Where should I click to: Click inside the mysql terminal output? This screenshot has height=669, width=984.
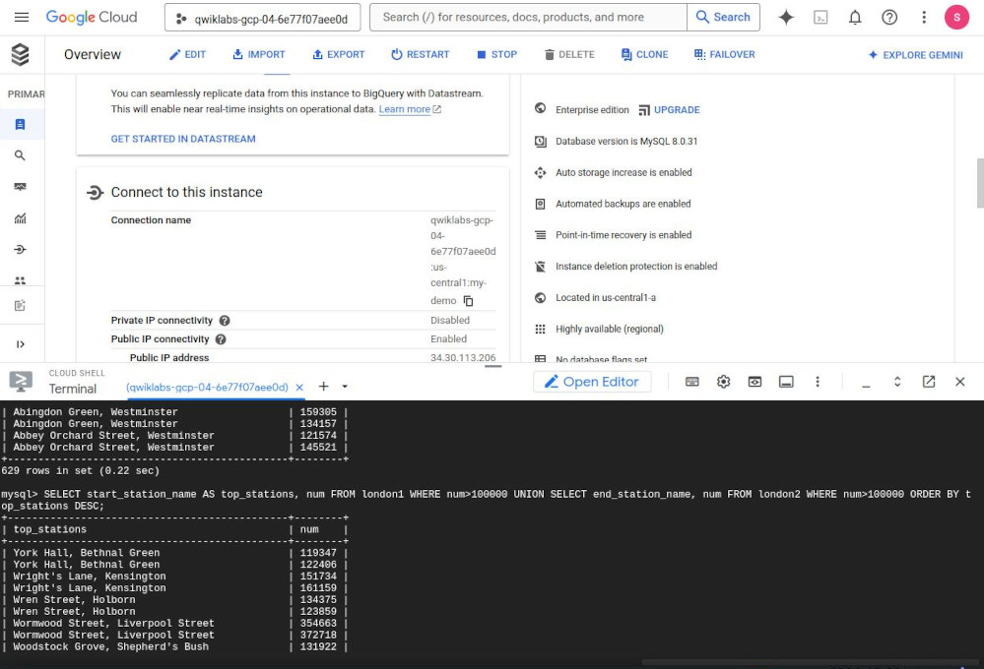492,534
